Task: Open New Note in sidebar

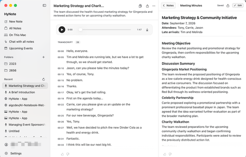Action: coord(16,22)
